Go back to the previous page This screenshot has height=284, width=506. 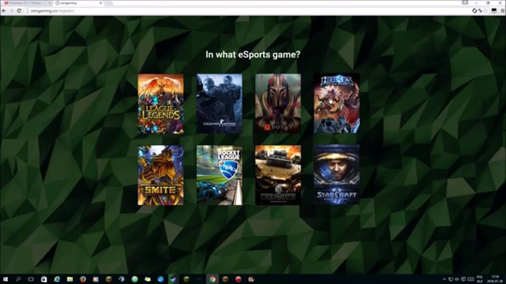coord(4,11)
